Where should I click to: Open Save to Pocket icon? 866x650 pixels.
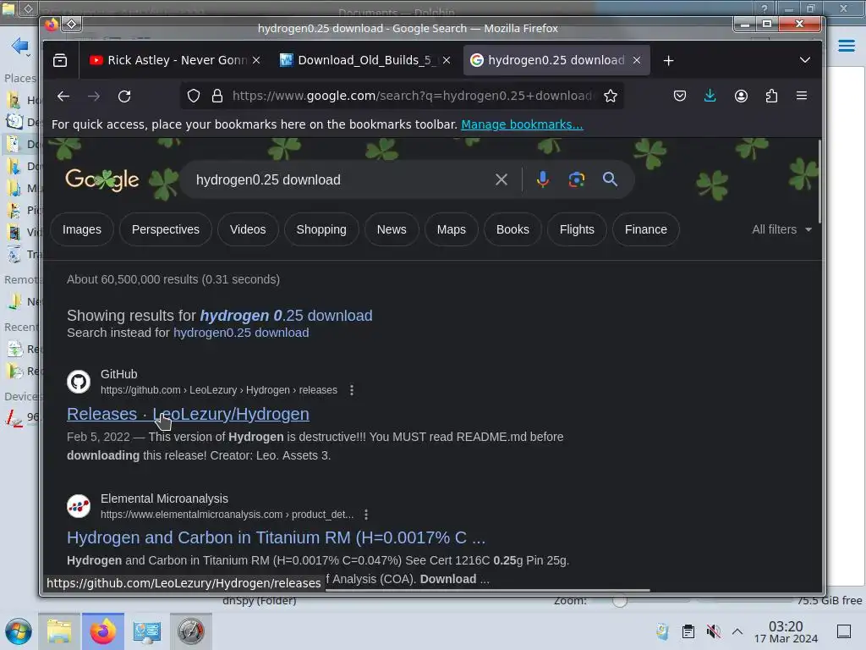680,96
